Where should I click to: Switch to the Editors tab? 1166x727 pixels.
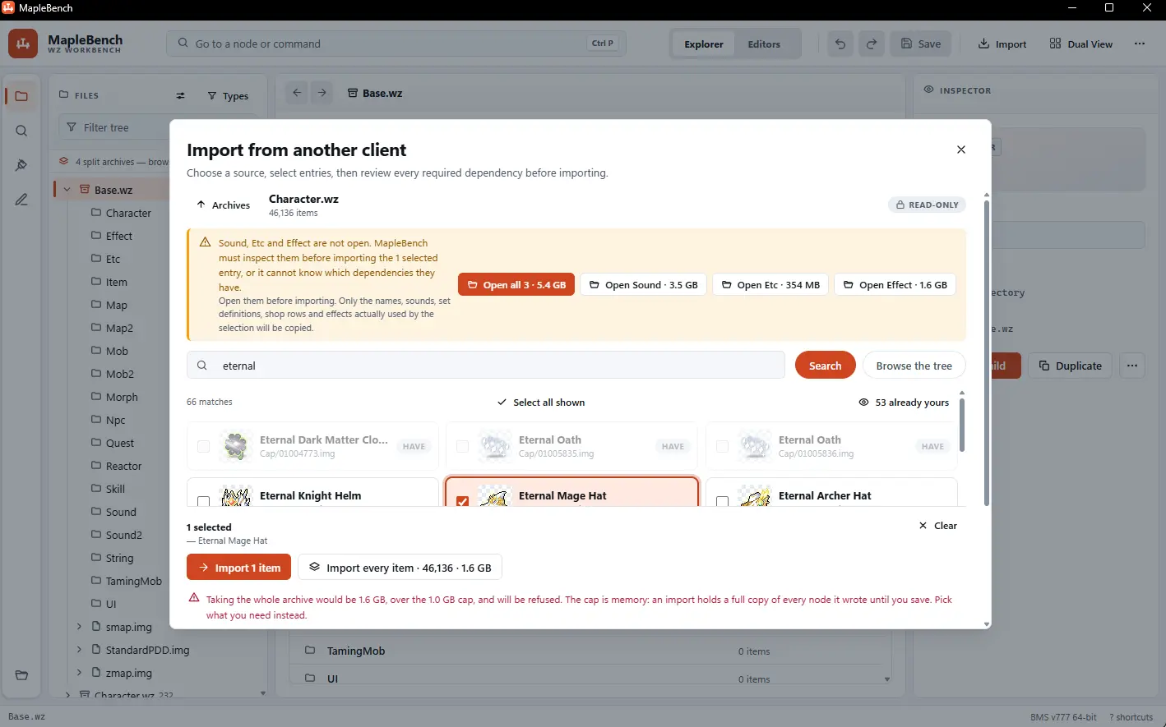pos(764,44)
